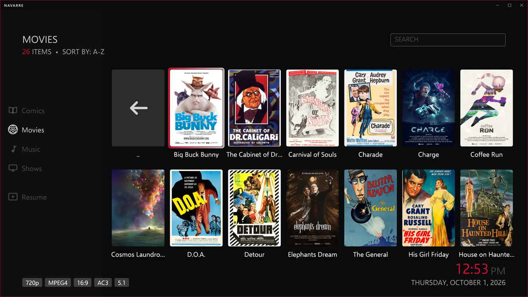Viewport: 528px width, 297px height.
Task: Click the Music note icon
Action: 13,149
